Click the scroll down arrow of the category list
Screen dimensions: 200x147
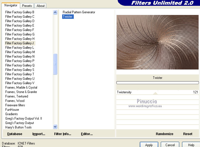point(55,127)
